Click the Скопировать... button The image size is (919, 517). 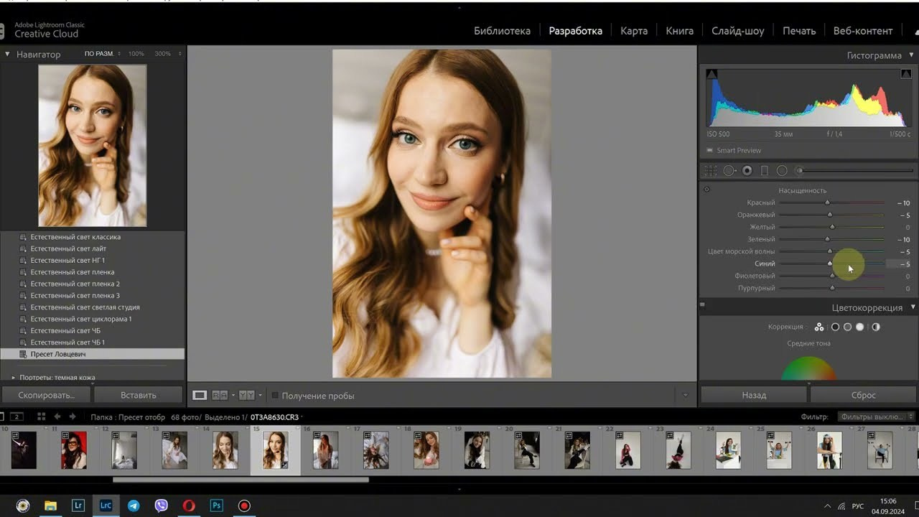pyautogui.click(x=46, y=395)
